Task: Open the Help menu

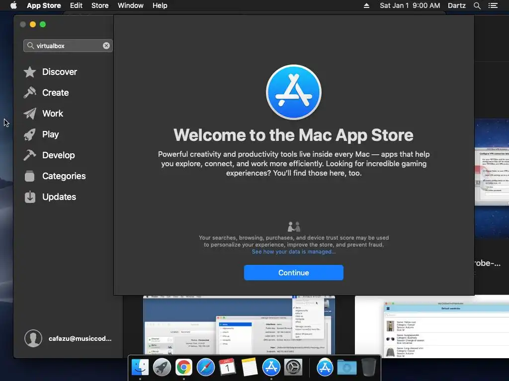Action: click(x=160, y=5)
